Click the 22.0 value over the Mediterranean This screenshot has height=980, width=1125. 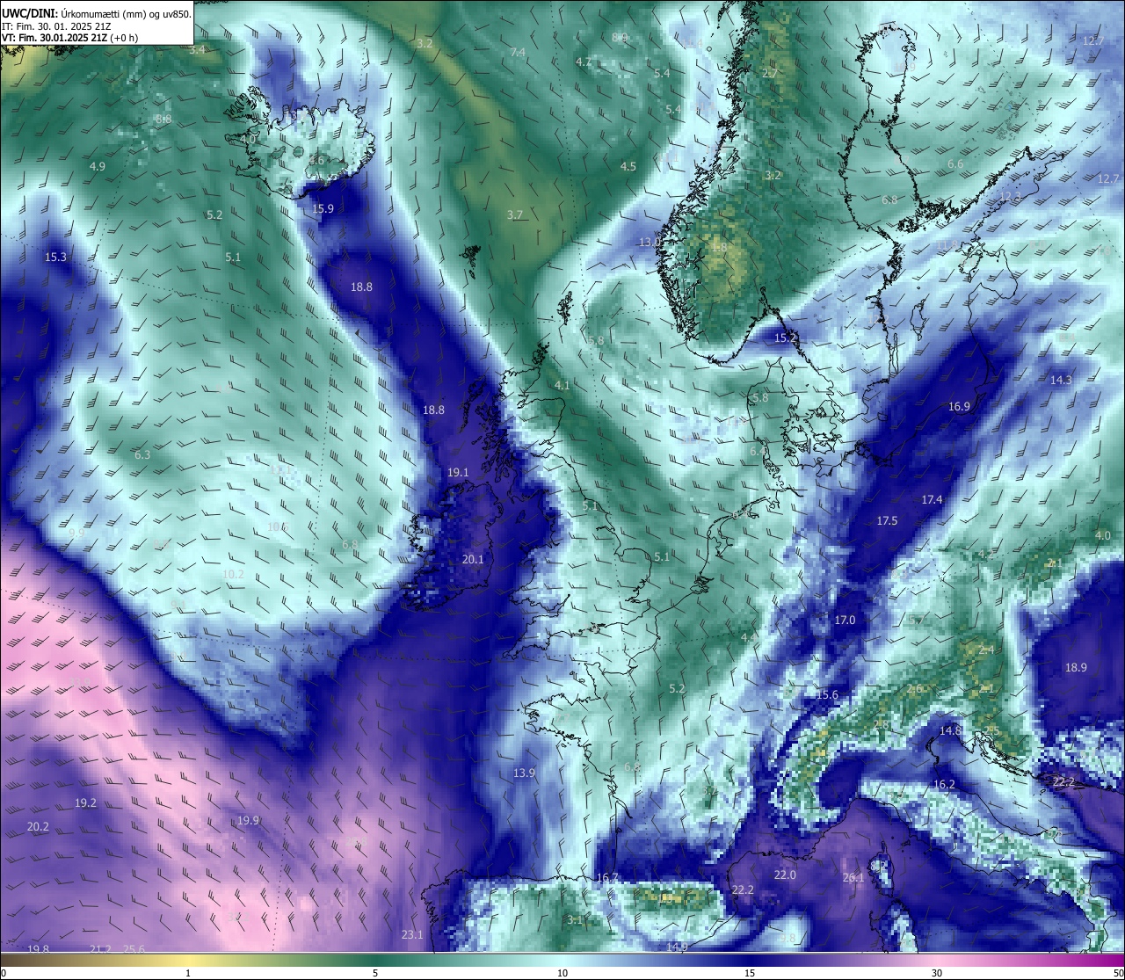coord(785,875)
